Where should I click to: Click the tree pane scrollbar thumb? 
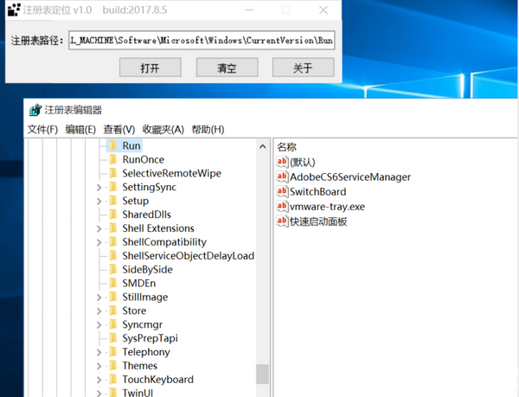point(262,375)
